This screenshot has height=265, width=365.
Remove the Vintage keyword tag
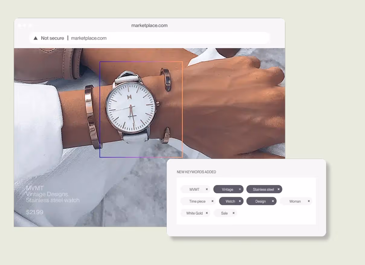240,189
